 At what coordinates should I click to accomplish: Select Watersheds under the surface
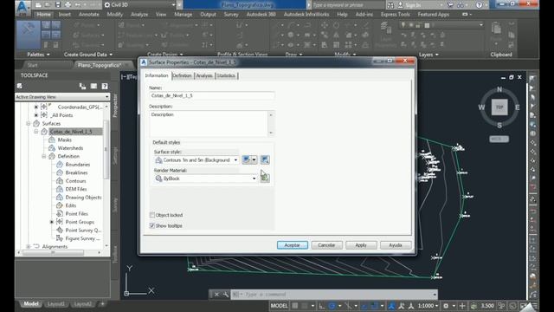[70, 148]
